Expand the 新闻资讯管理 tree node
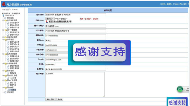190x106 pixels. point(3,37)
